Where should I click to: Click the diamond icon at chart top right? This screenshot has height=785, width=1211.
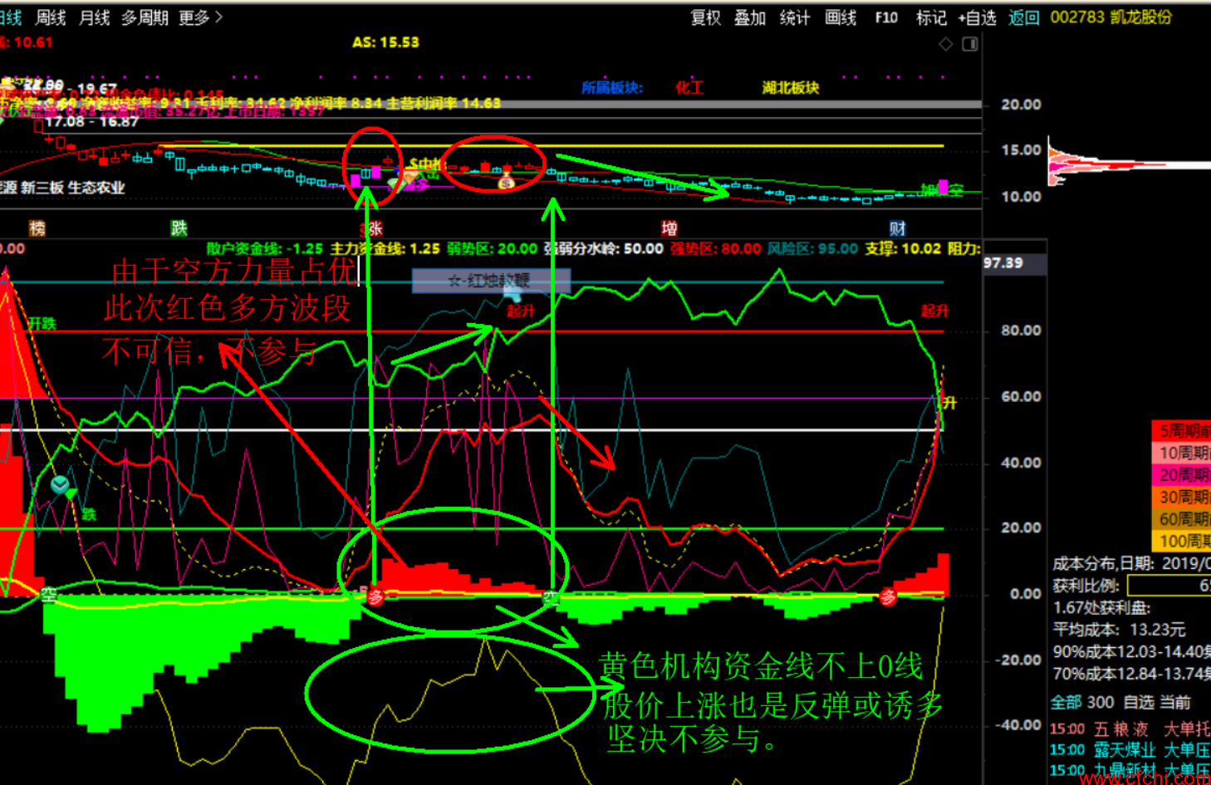pos(946,44)
